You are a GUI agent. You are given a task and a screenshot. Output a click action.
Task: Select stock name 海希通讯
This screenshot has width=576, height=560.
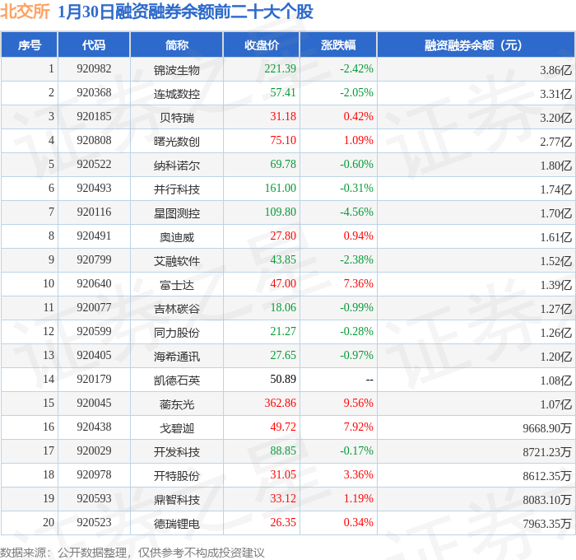point(177,357)
